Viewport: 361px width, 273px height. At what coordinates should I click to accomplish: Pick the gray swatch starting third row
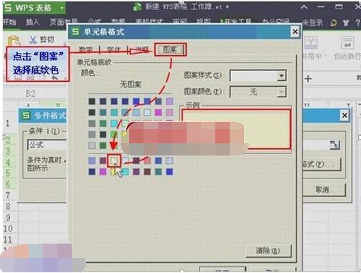click(92, 123)
